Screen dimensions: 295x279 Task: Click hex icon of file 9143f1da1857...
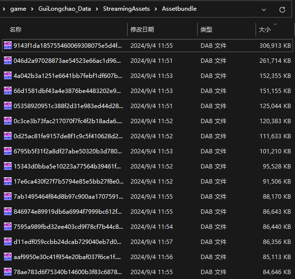[x=8, y=46]
